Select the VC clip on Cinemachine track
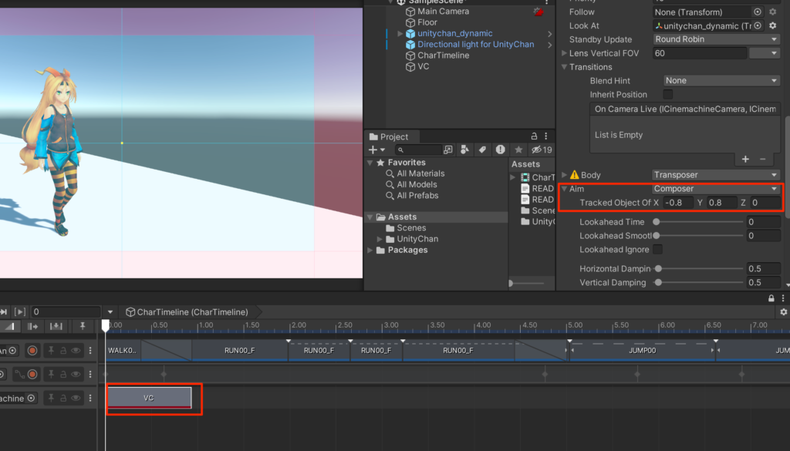Image resolution: width=790 pixels, height=451 pixels. pyautogui.click(x=149, y=398)
